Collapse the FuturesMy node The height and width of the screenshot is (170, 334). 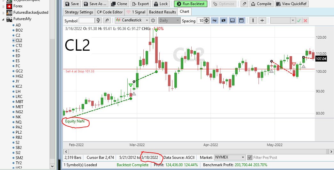tap(4, 19)
